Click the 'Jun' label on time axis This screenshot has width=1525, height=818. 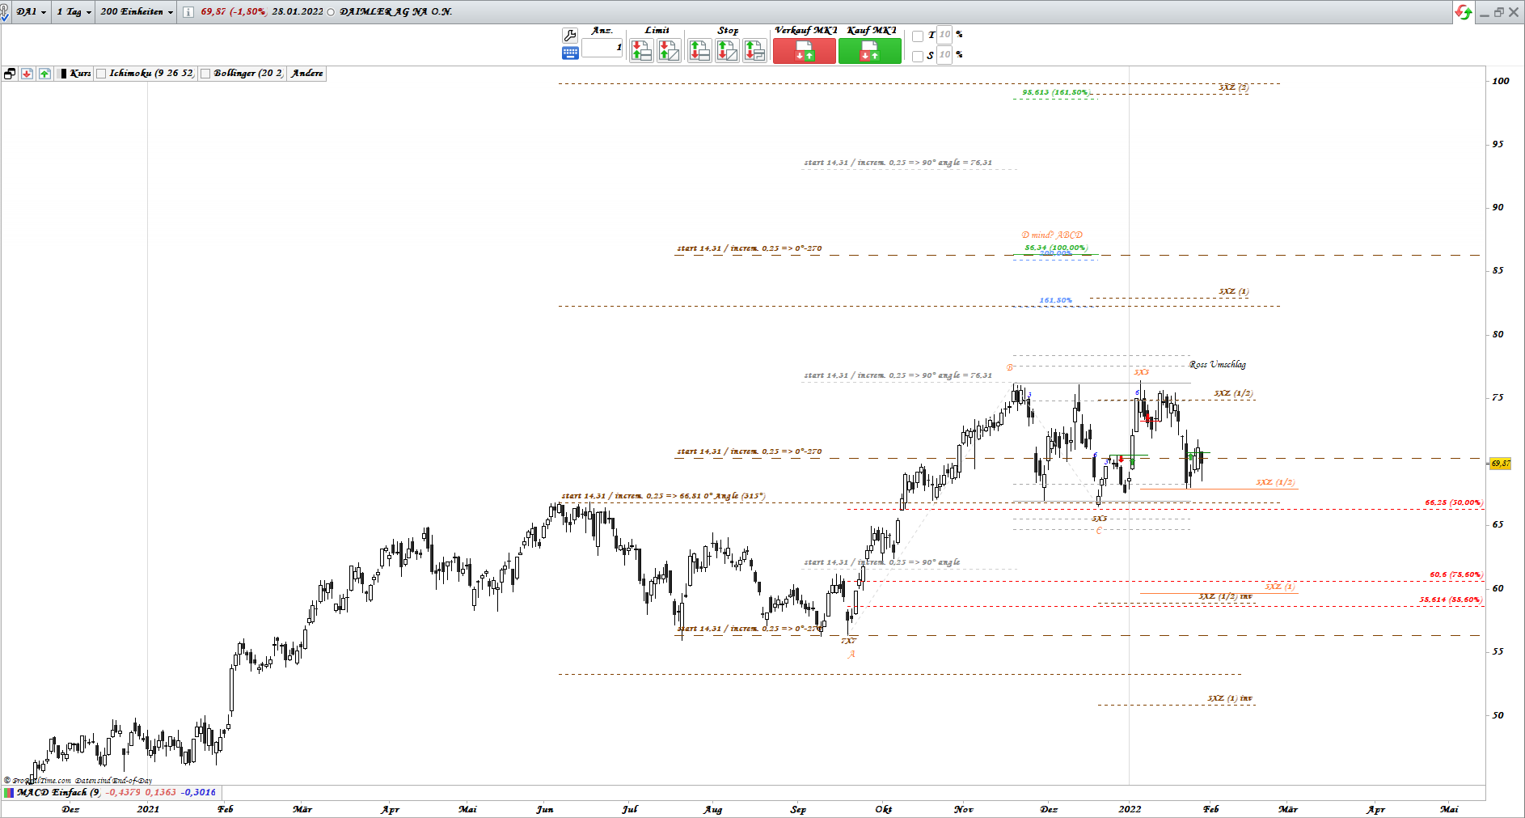544,809
